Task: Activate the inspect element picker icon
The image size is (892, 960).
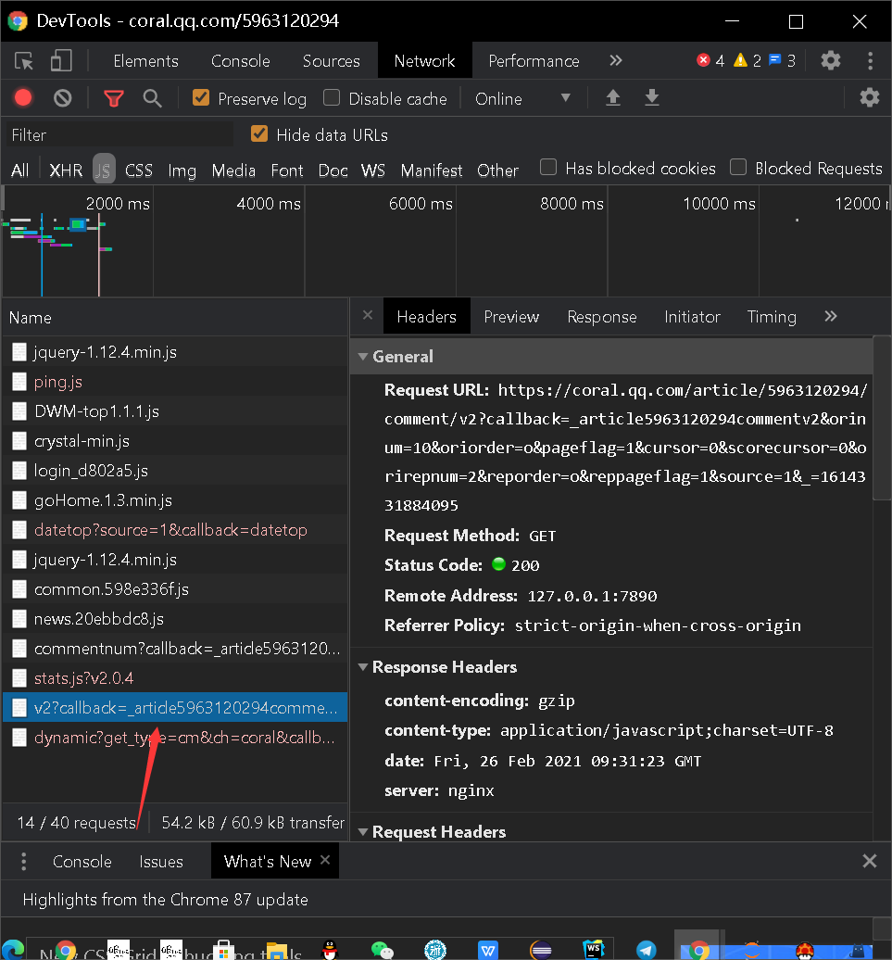Action: (24, 61)
